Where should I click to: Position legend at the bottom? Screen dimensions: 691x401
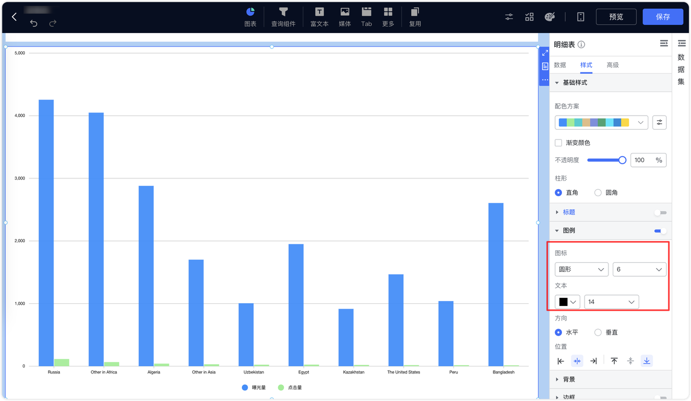coord(647,361)
